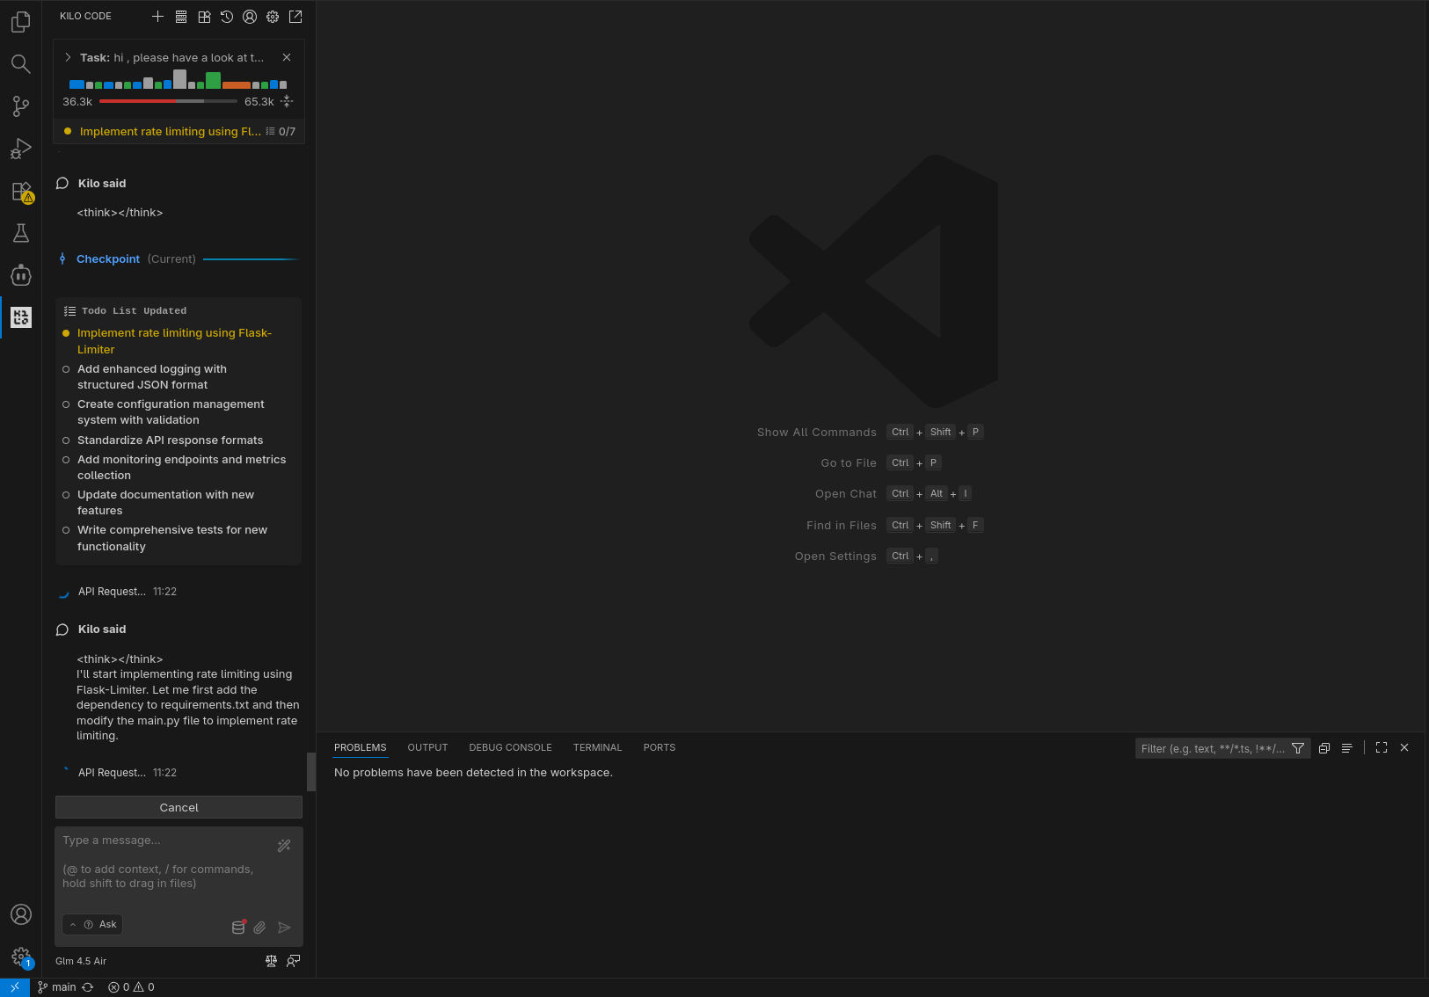Open Kilo Code settings gear in panel header
Screen dimensions: 1429x997
point(273,17)
